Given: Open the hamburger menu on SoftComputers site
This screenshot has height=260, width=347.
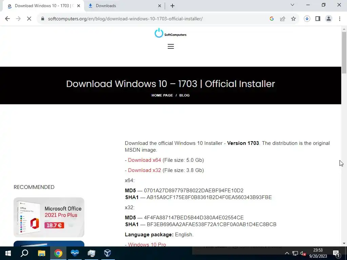Looking at the screenshot, I should click(x=171, y=46).
